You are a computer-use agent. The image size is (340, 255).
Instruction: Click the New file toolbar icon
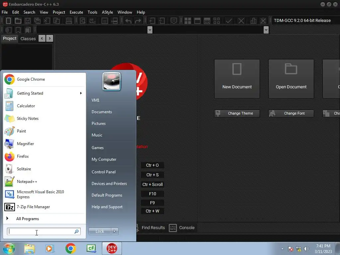pyautogui.click(x=8, y=21)
